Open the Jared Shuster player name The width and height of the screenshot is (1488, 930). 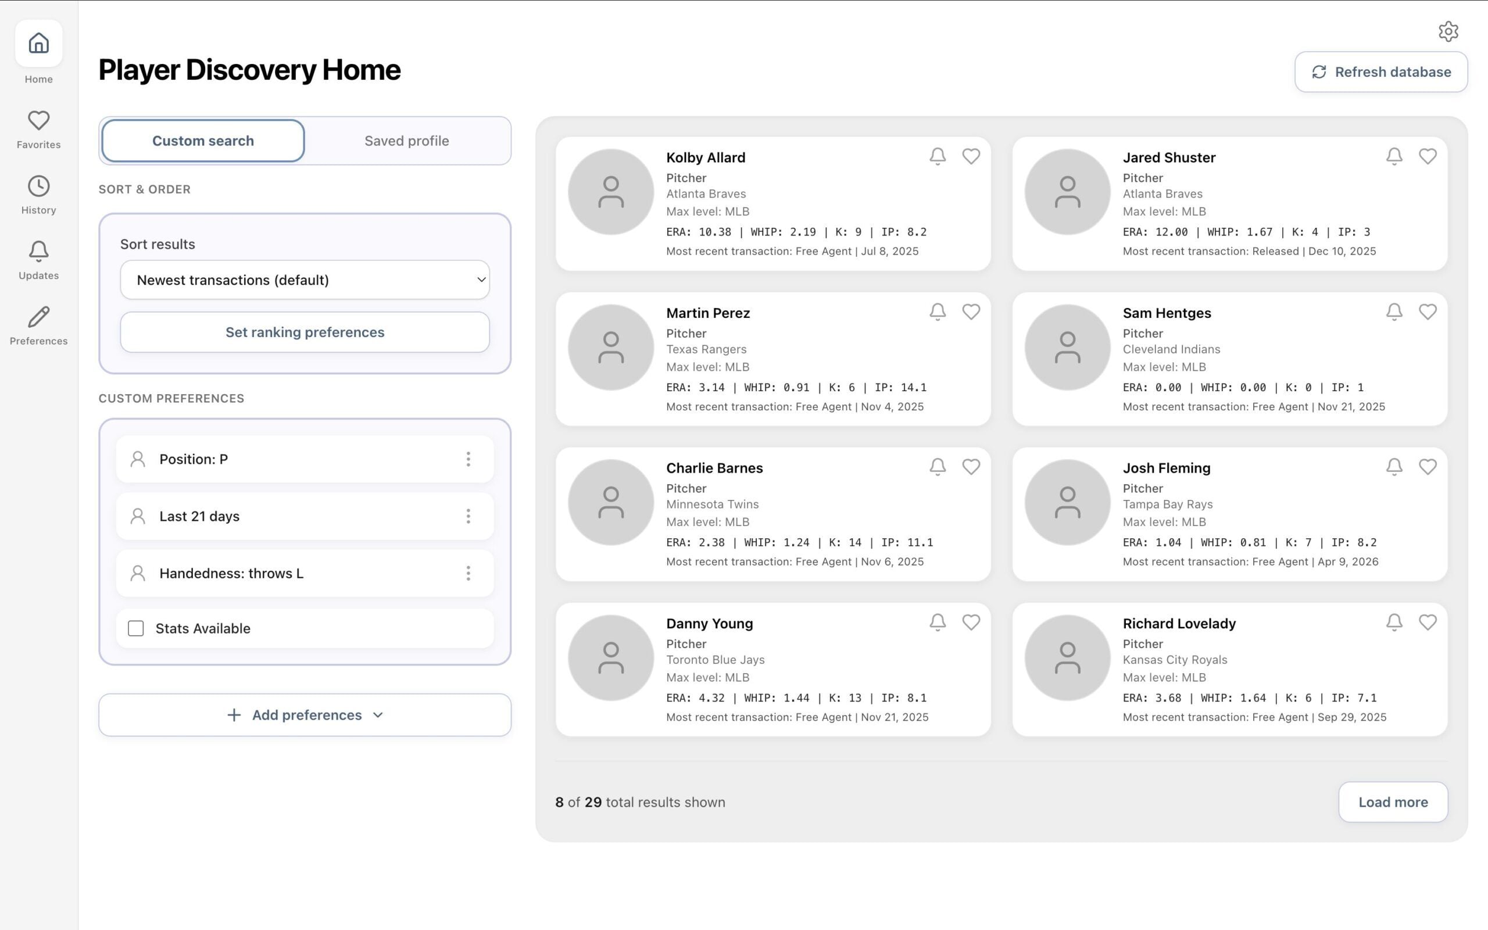point(1169,158)
